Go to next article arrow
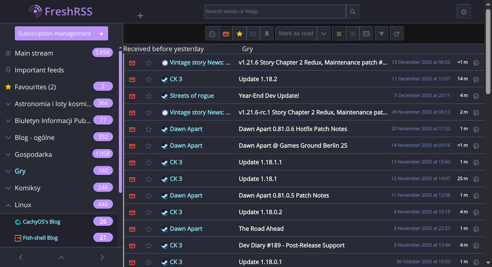 (102, 257)
